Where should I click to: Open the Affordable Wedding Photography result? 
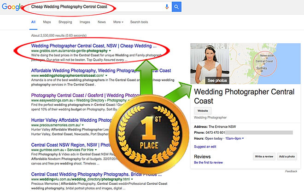pyautogui.click(x=101, y=71)
